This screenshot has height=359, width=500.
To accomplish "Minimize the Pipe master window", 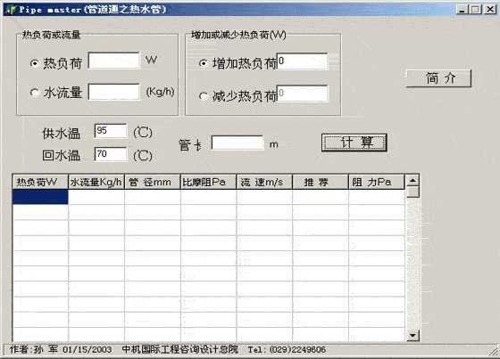I will coord(462,10).
